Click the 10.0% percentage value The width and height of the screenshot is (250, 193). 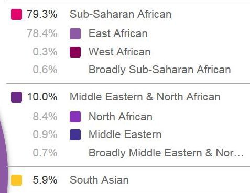point(42,97)
